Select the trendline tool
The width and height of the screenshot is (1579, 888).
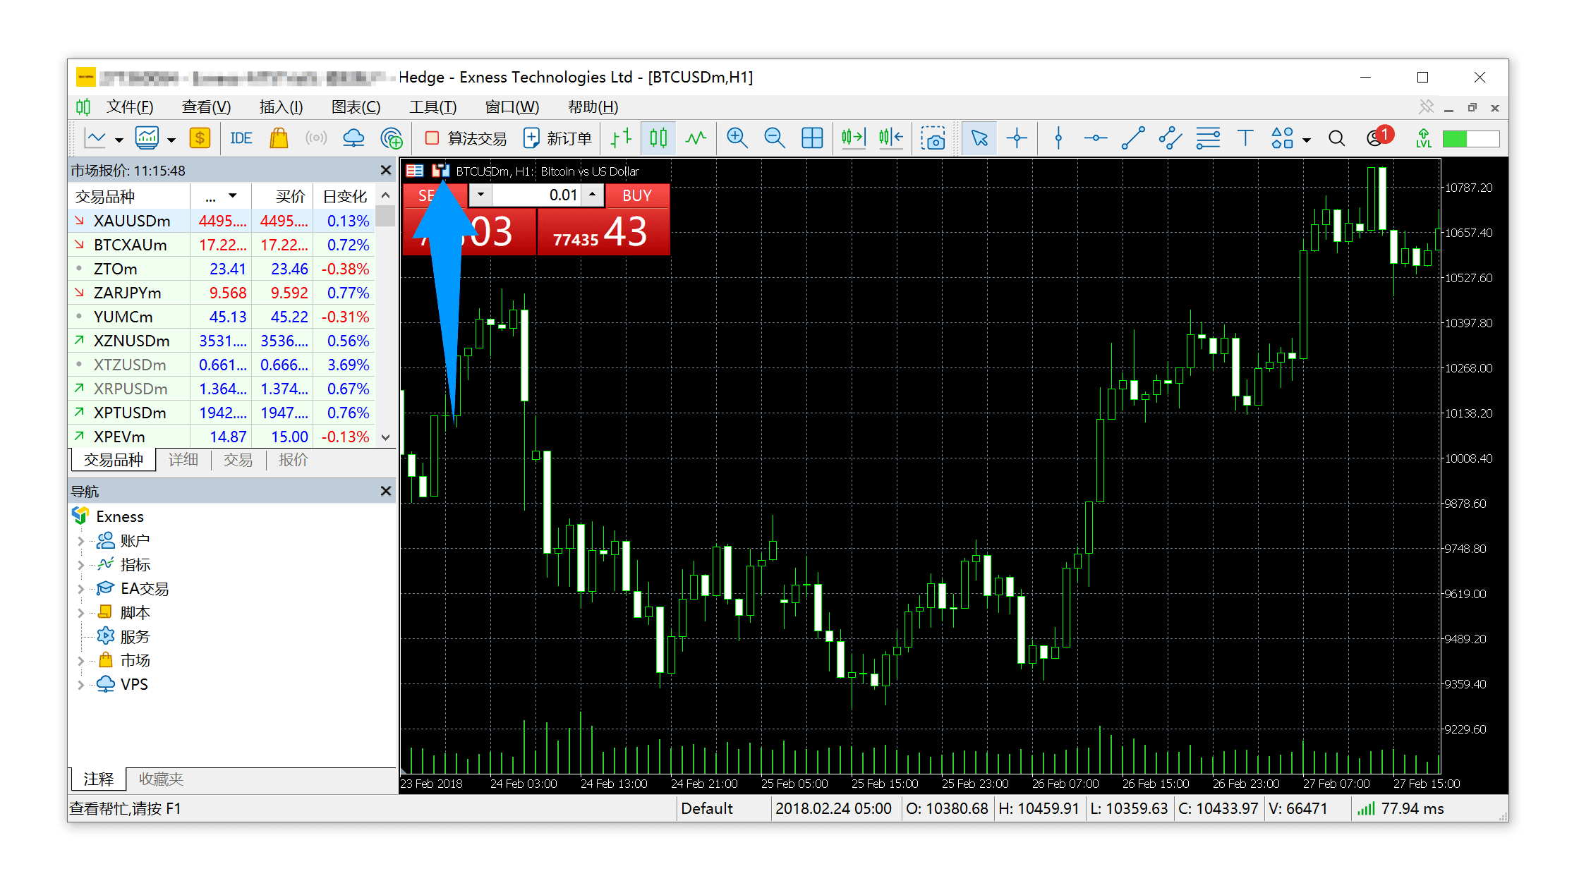(1133, 138)
